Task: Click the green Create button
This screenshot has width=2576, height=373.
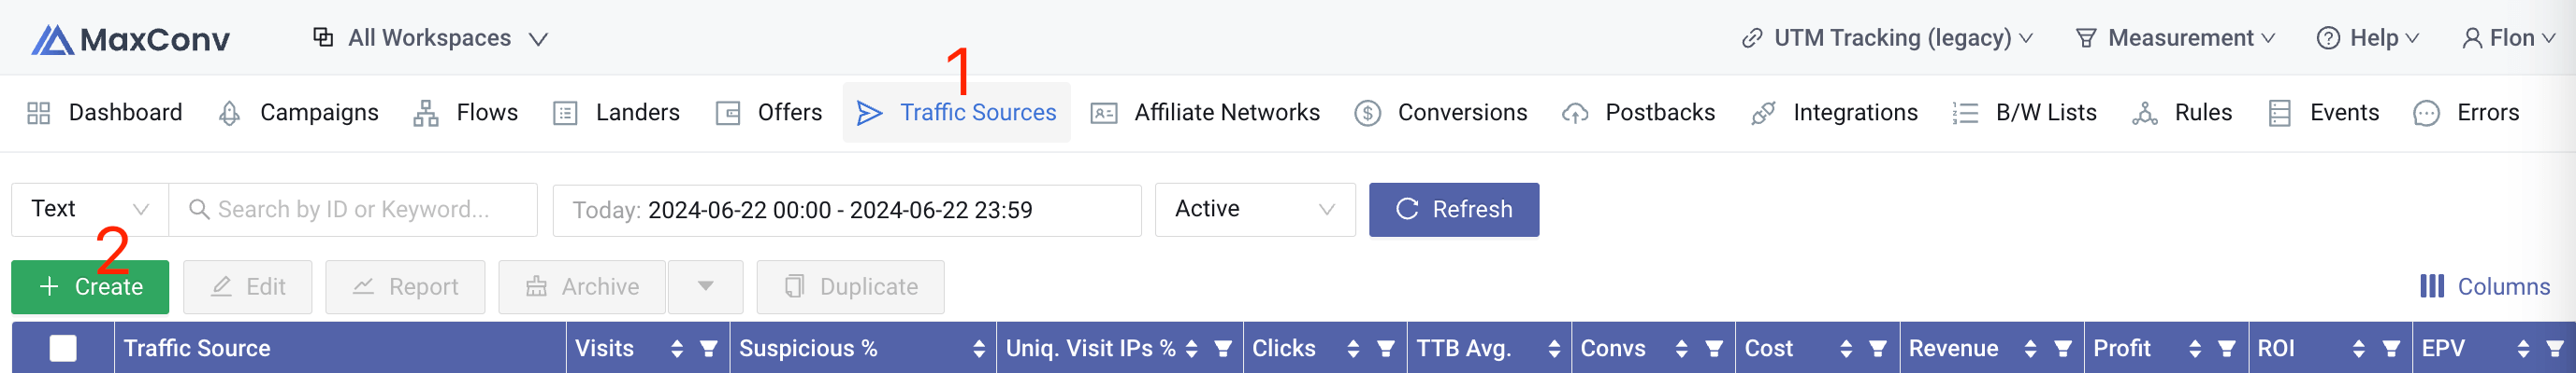Action: (90, 287)
